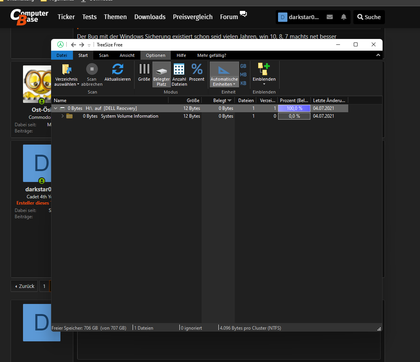Go back with the TreeSize back arrow
Image resolution: width=420 pixels, height=362 pixels.
[73, 45]
